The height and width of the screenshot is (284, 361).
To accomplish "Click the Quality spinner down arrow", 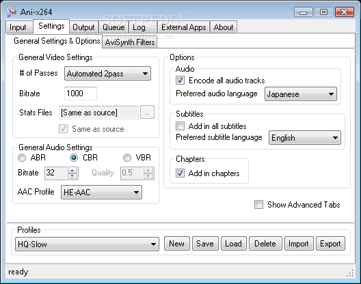I will (148, 176).
